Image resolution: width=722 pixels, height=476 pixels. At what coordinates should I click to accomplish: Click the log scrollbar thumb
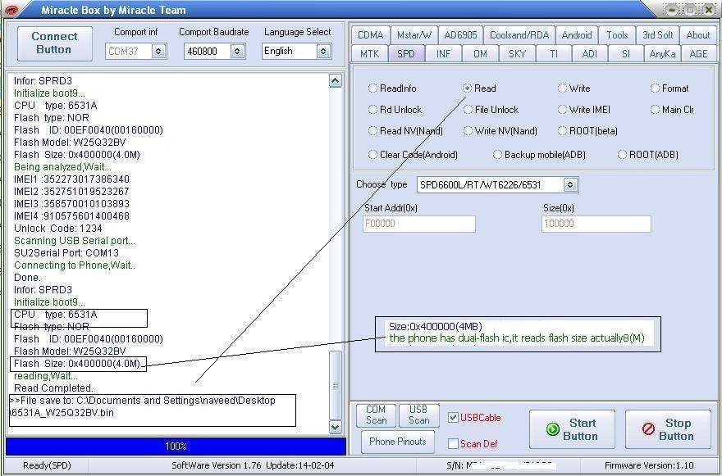pyautogui.click(x=336, y=385)
